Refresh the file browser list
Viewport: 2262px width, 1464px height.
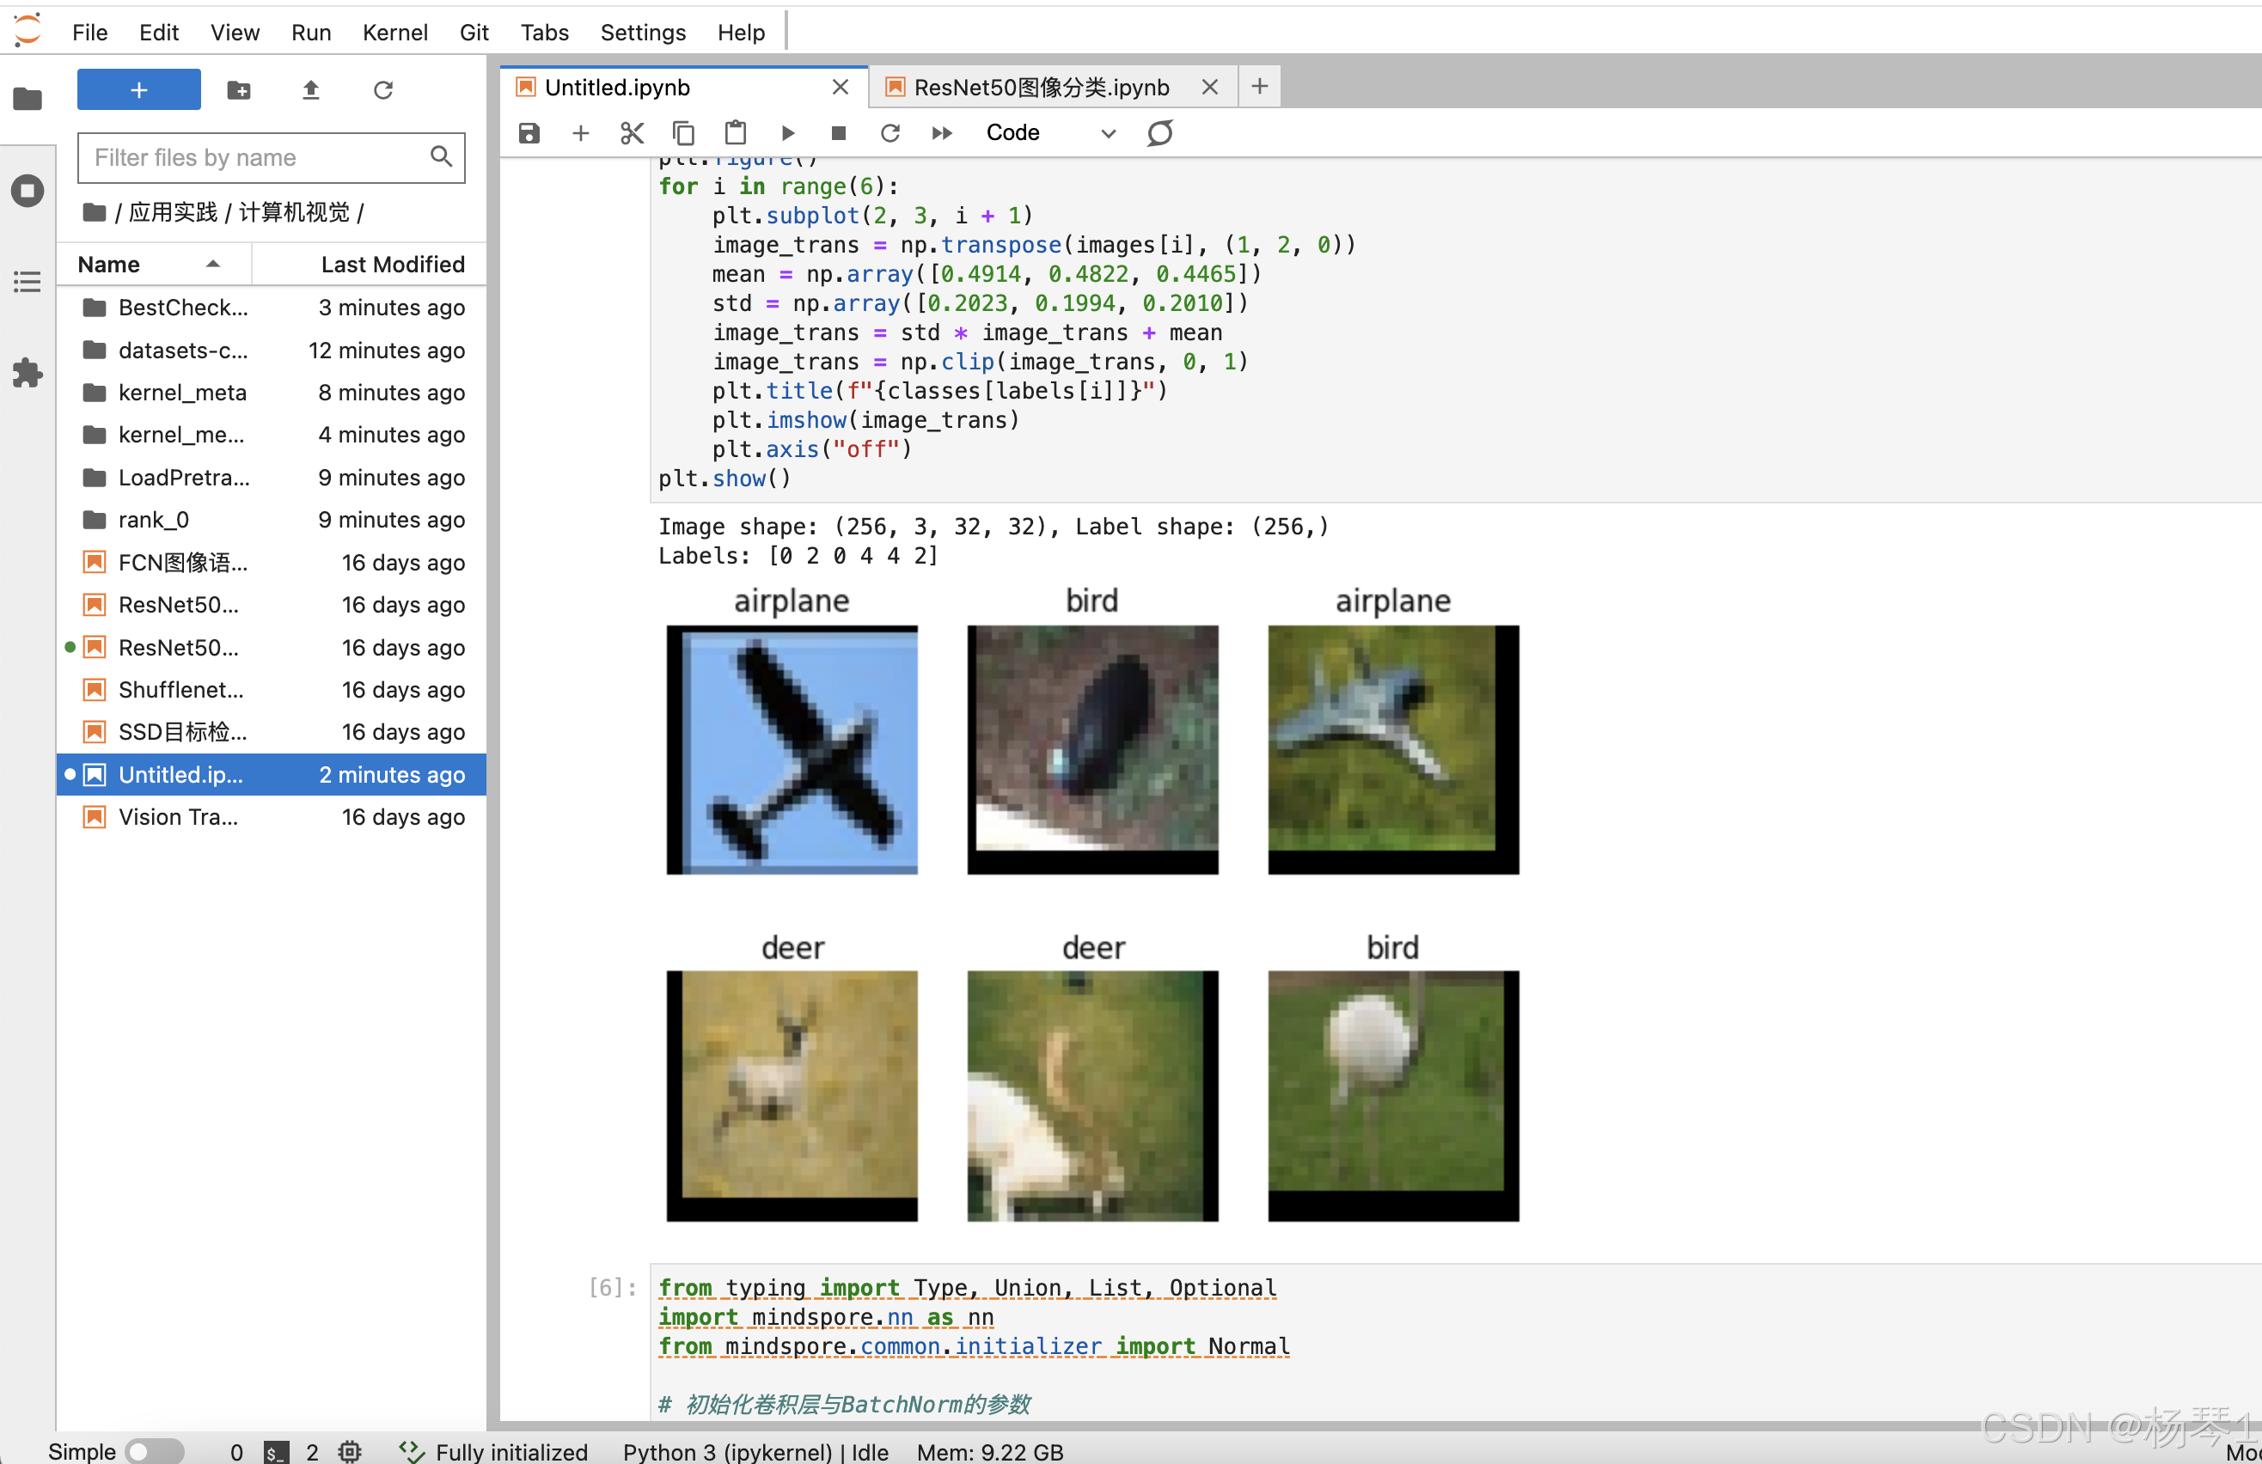point(383,90)
